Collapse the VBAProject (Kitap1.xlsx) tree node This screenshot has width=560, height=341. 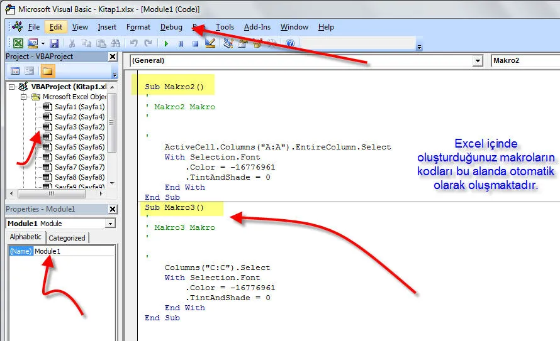[12, 87]
